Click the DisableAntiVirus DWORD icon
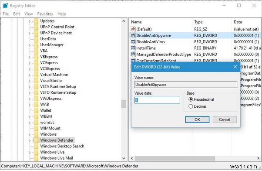Viewport: 262px width, 171px height. [133, 41]
